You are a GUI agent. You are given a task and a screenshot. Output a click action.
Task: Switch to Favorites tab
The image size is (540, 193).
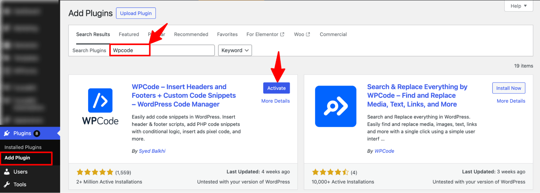[227, 34]
